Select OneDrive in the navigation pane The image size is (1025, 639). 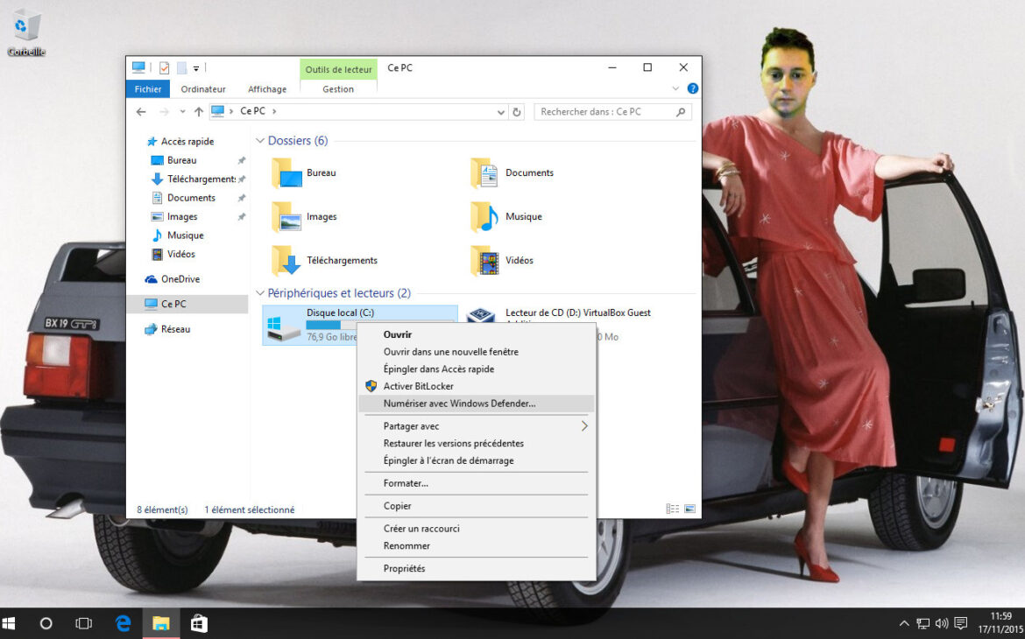[x=180, y=279]
